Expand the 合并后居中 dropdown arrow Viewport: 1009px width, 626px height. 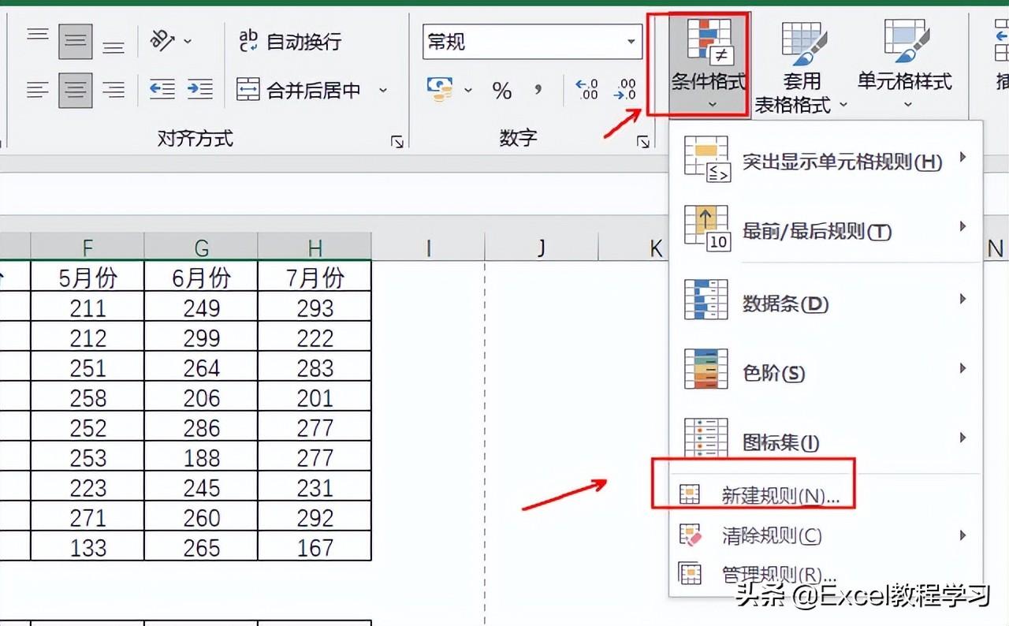pyautogui.click(x=383, y=90)
